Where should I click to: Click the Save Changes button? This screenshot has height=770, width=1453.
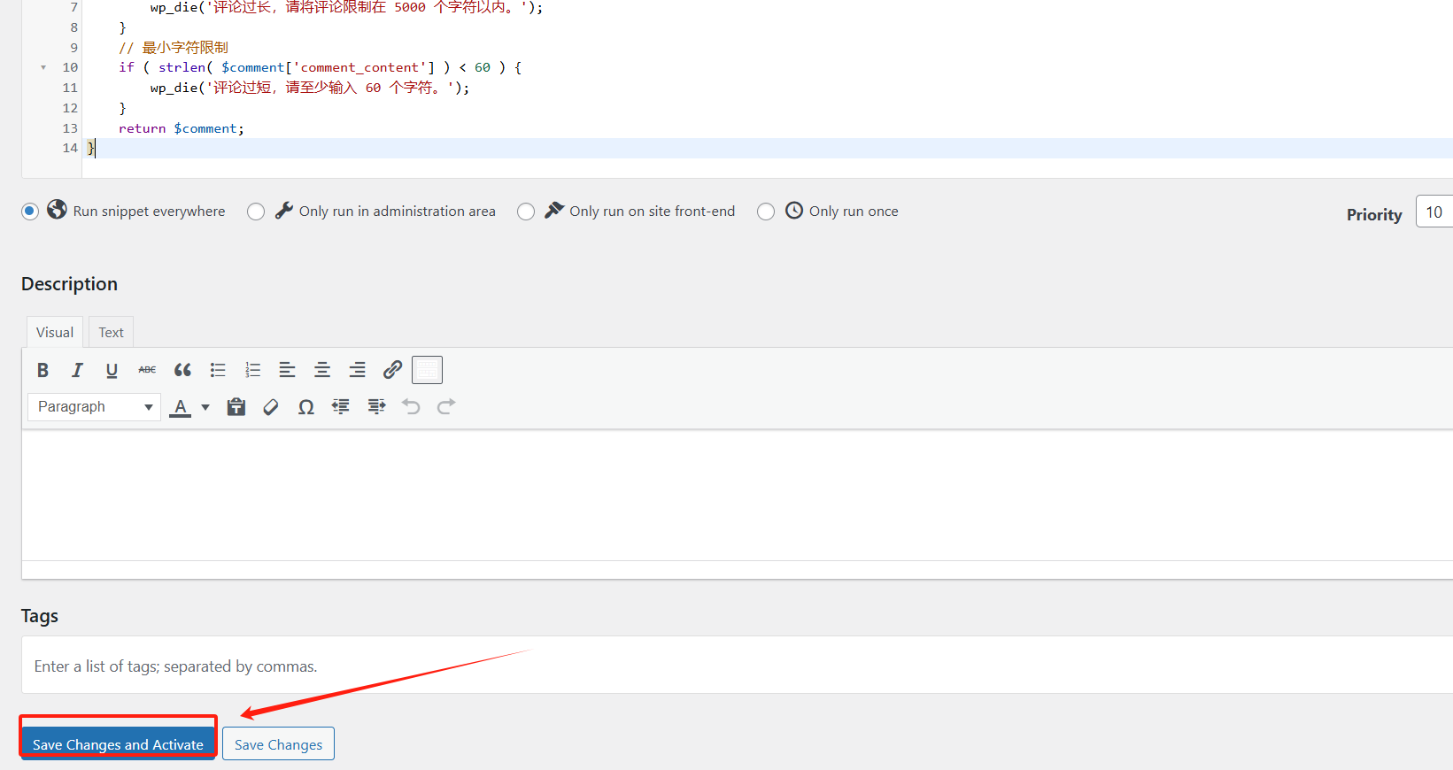click(278, 744)
